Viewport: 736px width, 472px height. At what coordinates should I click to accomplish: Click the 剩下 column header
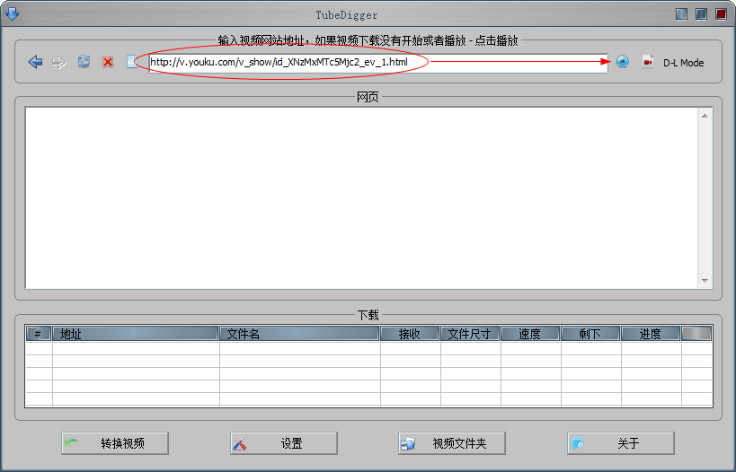pyautogui.click(x=590, y=334)
